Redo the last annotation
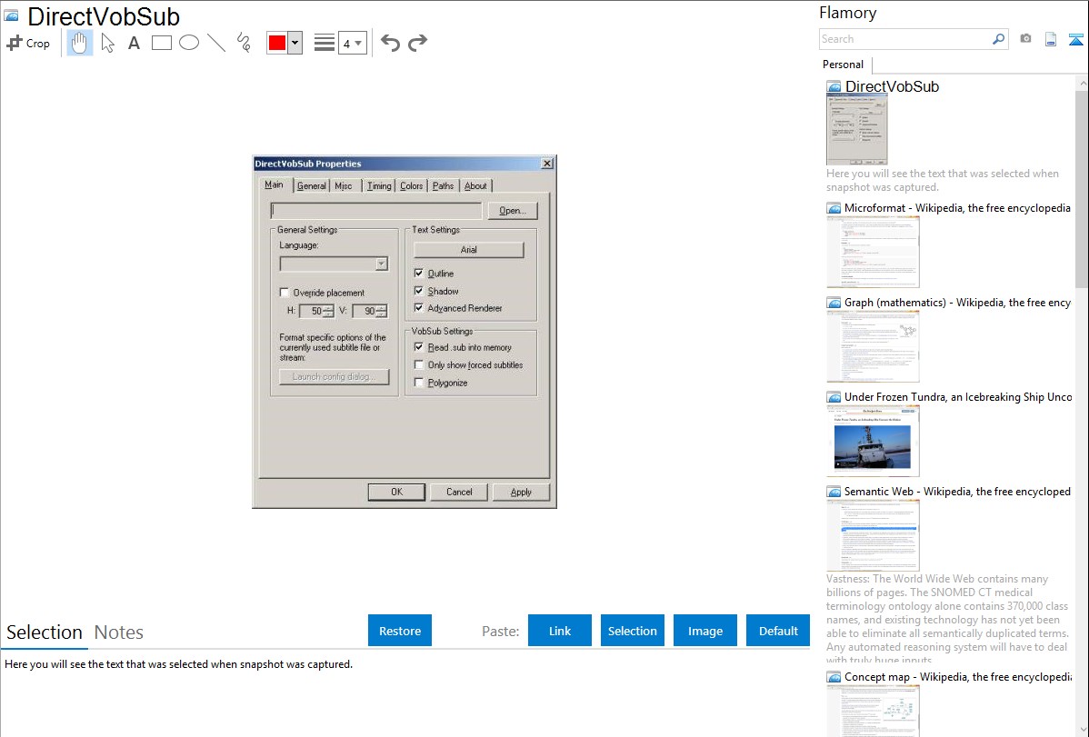 [x=417, y=43]
